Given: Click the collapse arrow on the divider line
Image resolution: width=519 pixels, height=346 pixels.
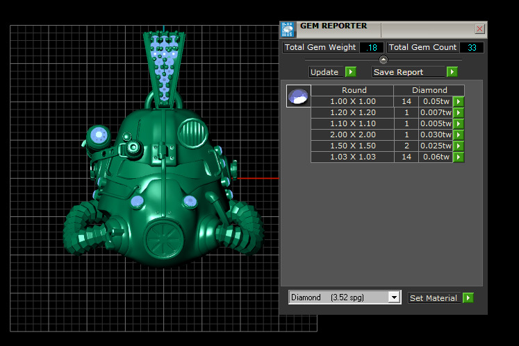Looking at the screenshot, I should click(x=384, y=60).
